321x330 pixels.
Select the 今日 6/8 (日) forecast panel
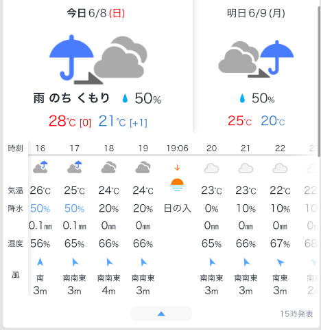coord(98,69)
